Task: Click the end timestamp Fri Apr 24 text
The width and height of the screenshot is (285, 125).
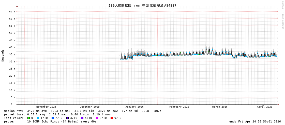Action: tap(255, 121)
